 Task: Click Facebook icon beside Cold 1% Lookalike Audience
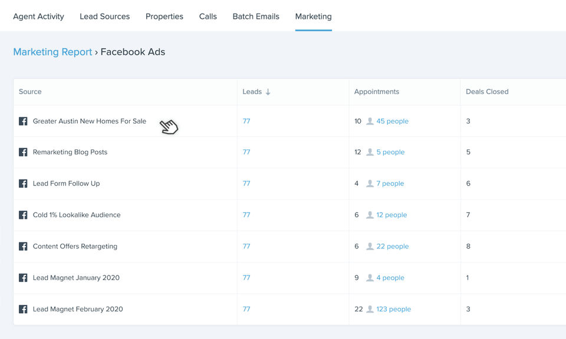pyautogui.click(x=23, y=215)
